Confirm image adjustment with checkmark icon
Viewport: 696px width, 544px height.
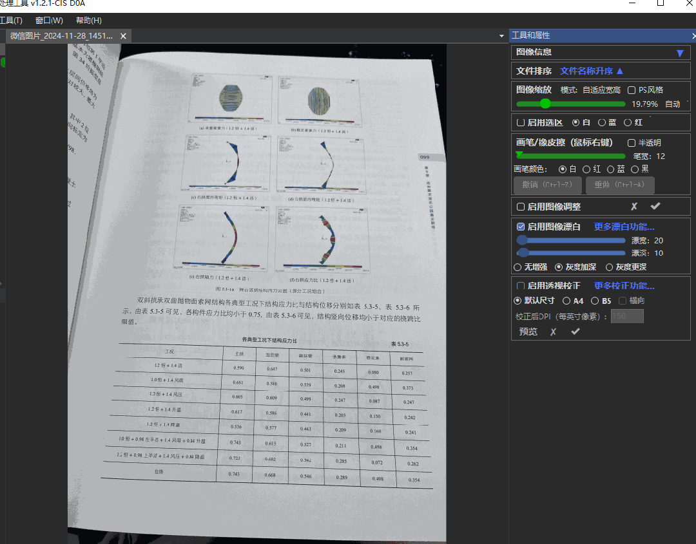pos(655,206)
